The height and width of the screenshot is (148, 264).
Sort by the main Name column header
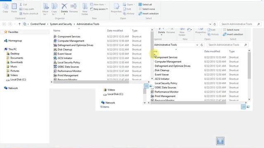57,30
